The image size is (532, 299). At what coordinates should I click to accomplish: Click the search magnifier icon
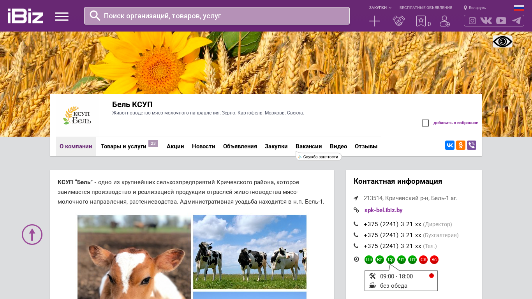tap(95, 16)
